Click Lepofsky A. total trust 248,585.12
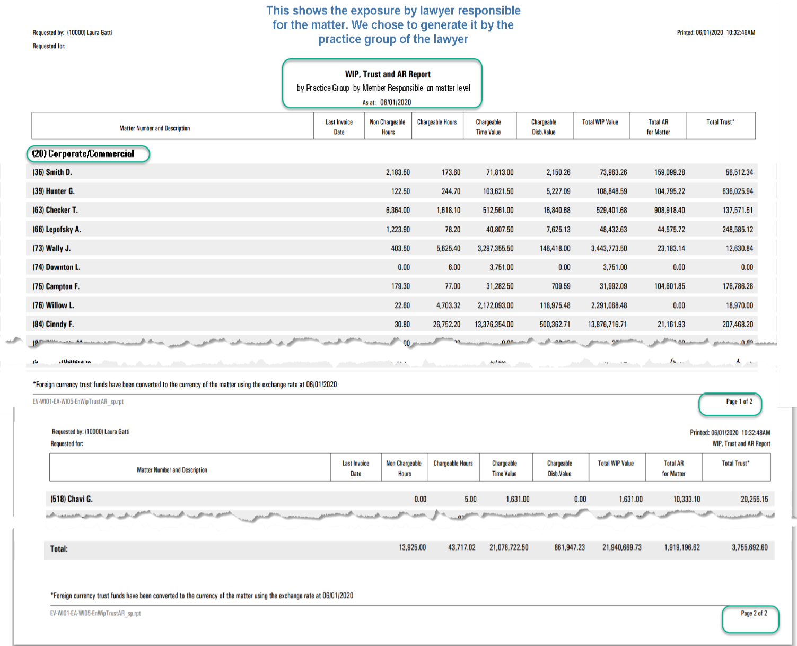Image resolution: width=797 pixels, height=646 pixels. [x=738, y=230]
